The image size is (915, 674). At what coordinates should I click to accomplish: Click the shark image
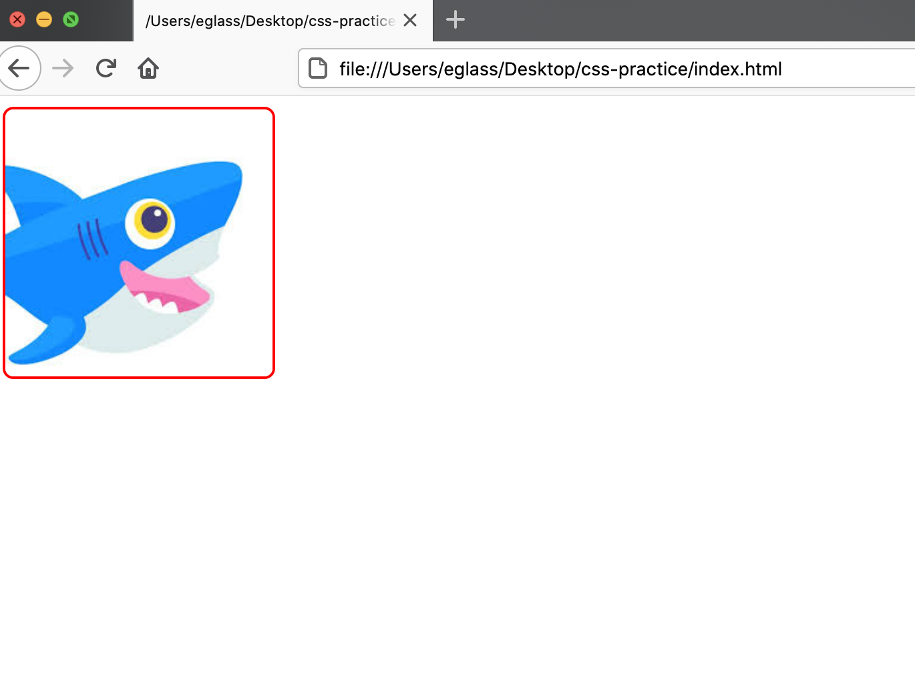139,243
